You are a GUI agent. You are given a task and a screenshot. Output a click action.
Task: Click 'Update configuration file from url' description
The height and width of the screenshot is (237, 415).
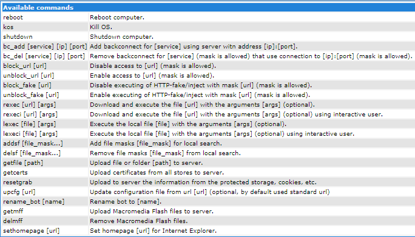point(210,192)
